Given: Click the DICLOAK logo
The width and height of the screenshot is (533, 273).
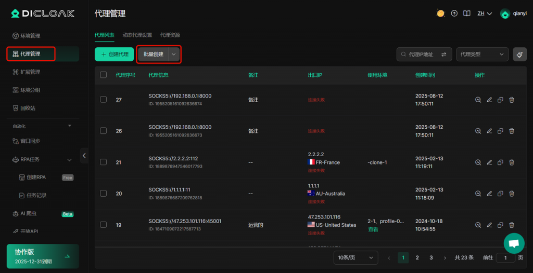Looking at the screenshot, I should click(x=43, y=13).
